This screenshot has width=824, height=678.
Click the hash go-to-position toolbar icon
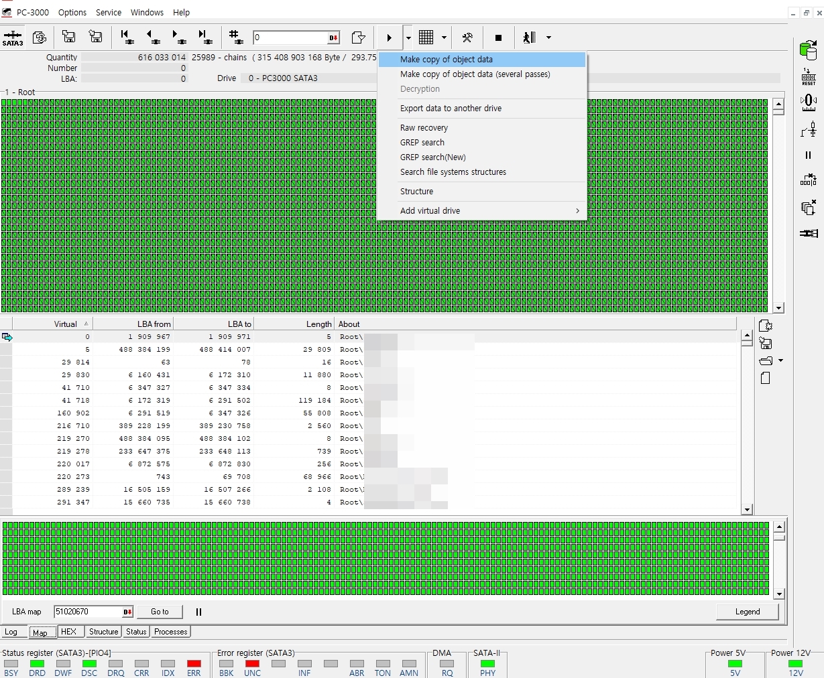(x=235, y=38)
